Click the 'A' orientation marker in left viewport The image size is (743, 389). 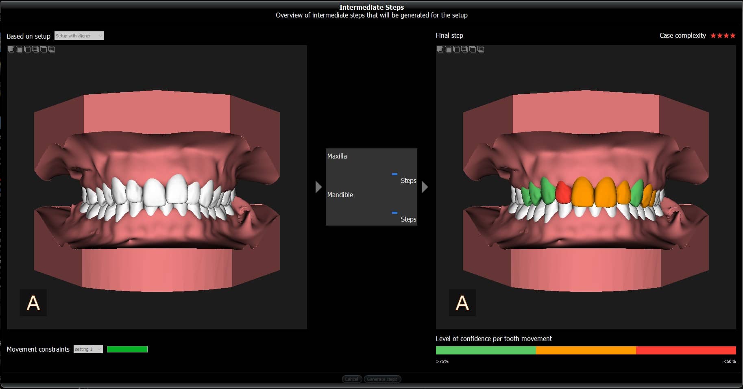tap(33, 303)
